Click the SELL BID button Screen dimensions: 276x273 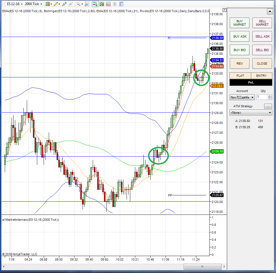262,50
